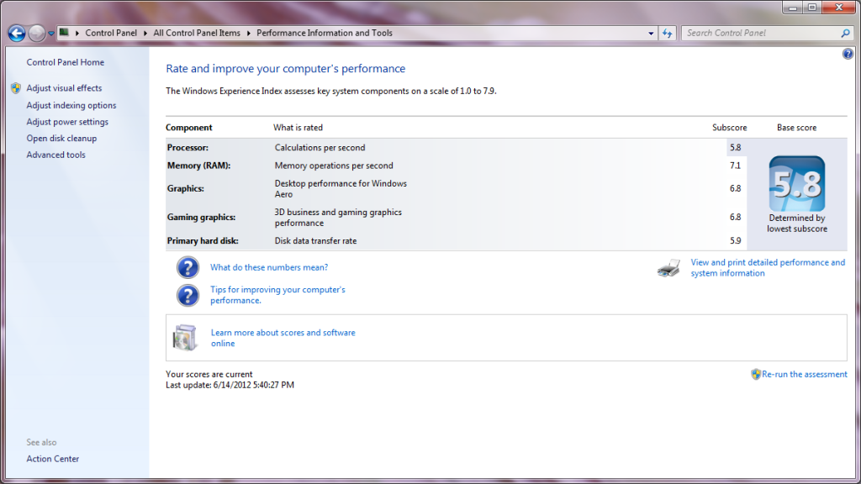Expand arrow after Control Panel breadcrumb
The image size is (861, 484).
coord(147,34)
